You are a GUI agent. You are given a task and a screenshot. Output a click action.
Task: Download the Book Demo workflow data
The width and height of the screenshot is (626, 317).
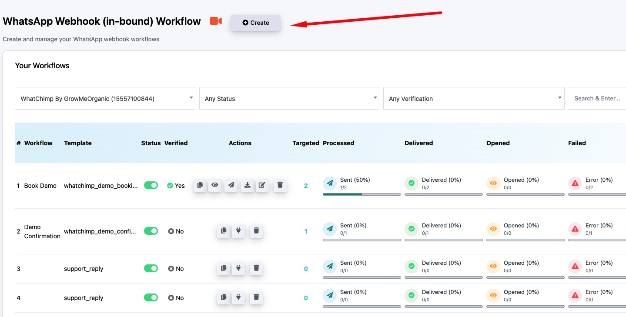pyautogui.click(x=247, y=185)
